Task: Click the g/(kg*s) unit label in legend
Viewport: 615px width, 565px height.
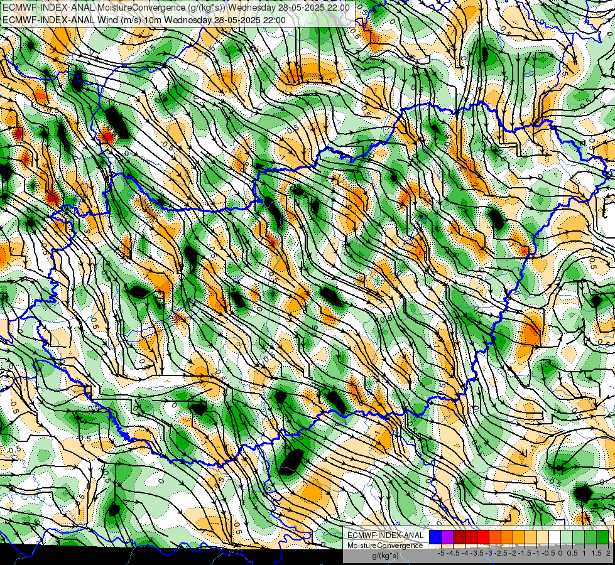Action: click(385, 556)
